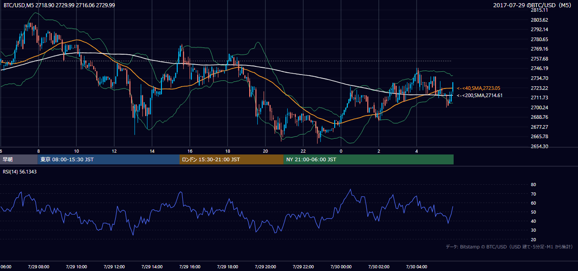578x271 pixels.
Task: Click the RSI axis level 70
Action: pos(533,194)
